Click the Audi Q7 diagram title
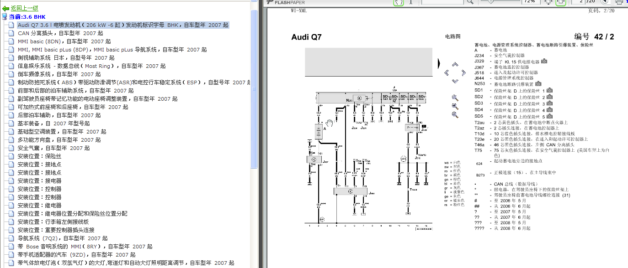 [x=306, y=37]
